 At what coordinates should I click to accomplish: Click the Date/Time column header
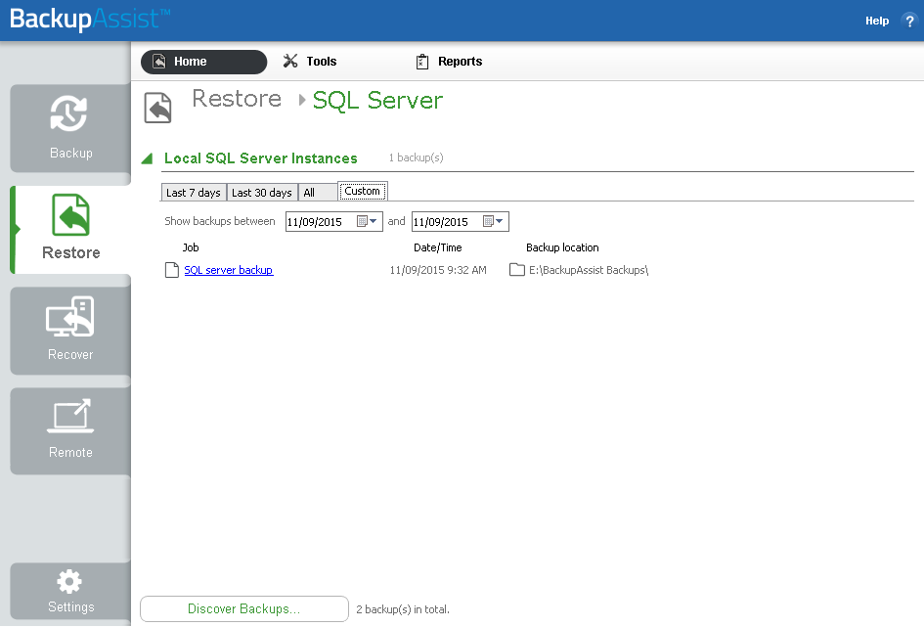click(438, 247)
